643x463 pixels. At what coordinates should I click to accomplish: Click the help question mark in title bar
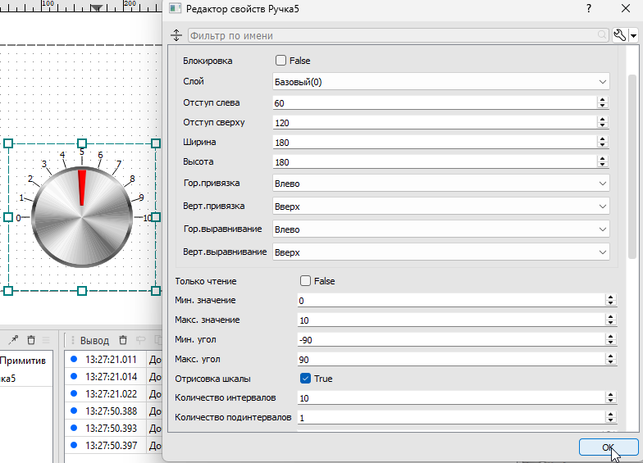pos(588,8)
